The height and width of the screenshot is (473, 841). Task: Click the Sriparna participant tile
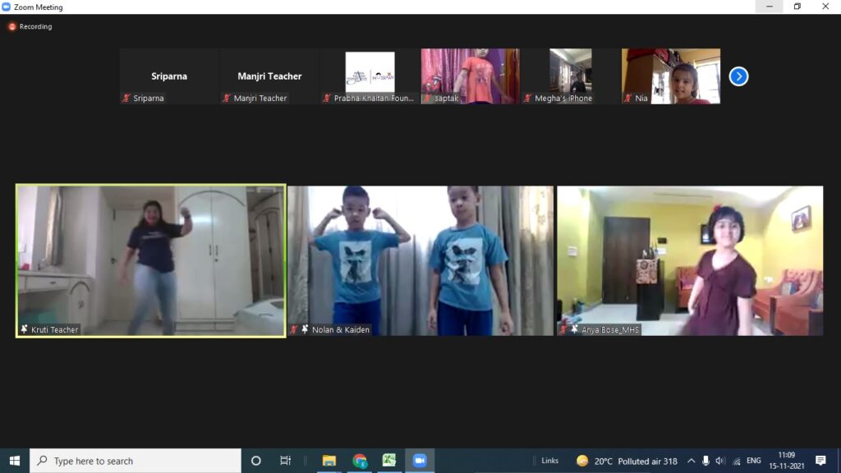click(169, 76)
